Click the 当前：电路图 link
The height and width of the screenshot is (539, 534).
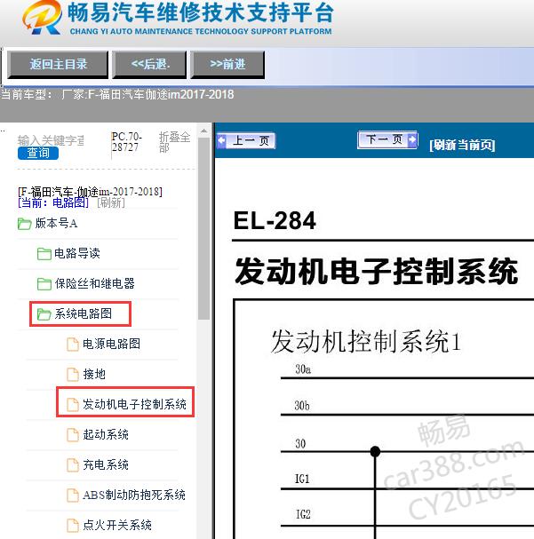click(53, 202)
